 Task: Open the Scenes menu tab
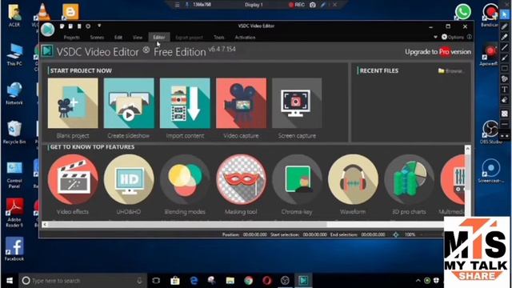click(97, 38)
